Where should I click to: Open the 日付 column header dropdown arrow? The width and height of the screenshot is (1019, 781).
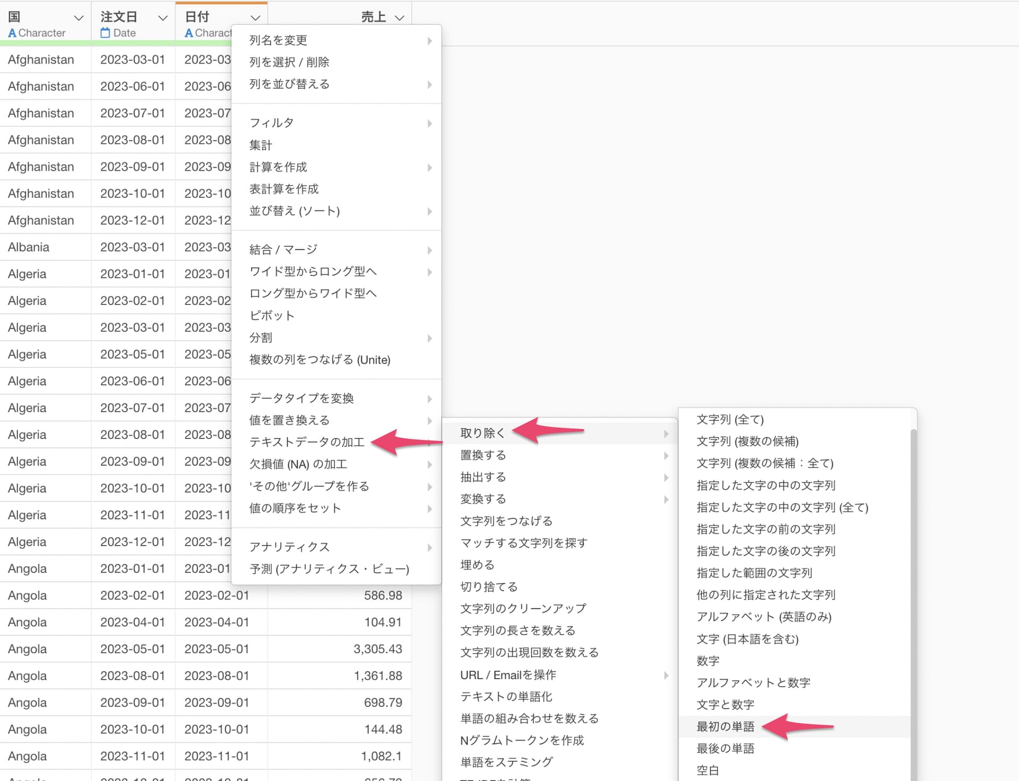255,18
